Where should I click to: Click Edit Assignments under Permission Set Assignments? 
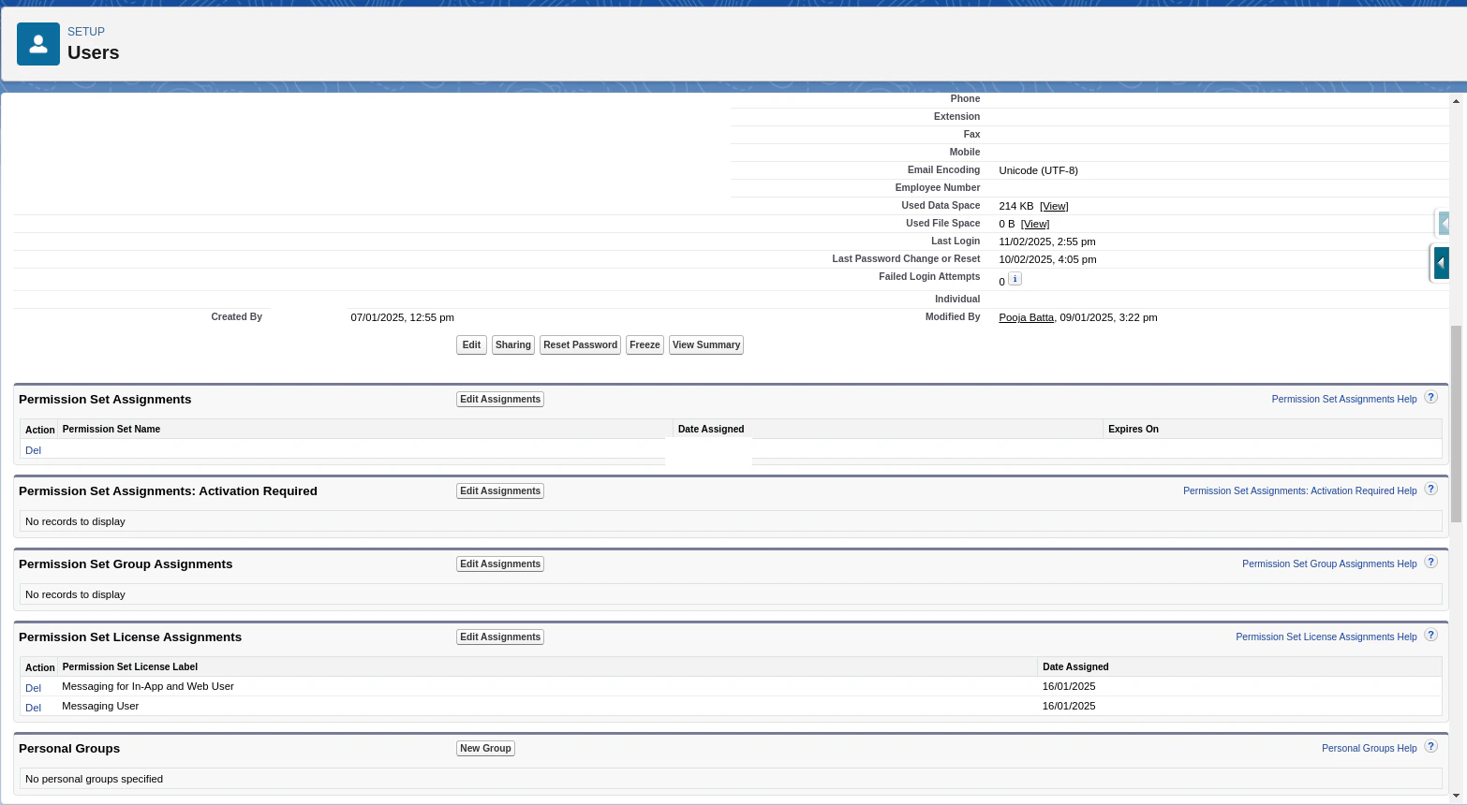tap(500, 399)
